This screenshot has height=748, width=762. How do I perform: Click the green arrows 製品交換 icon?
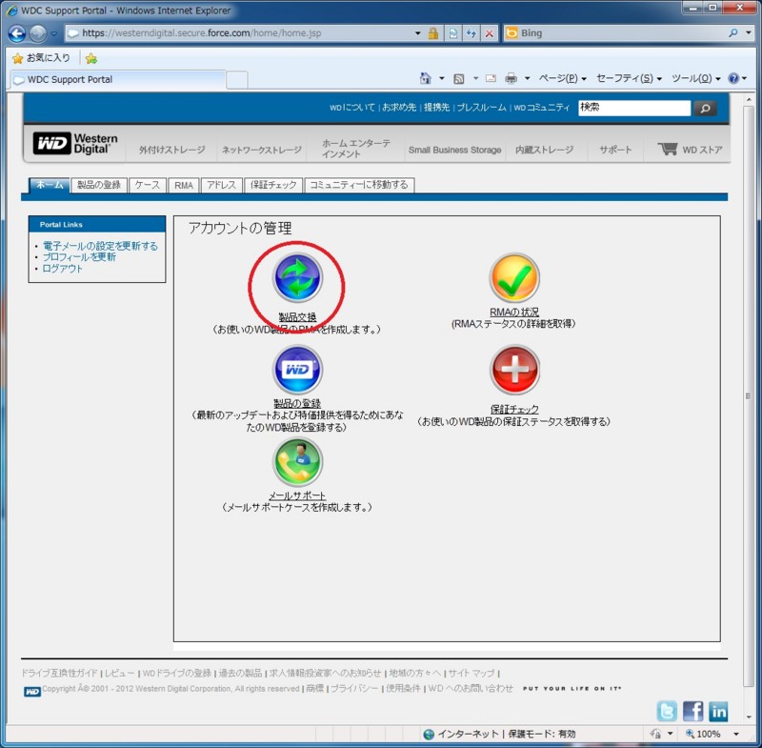297,277
